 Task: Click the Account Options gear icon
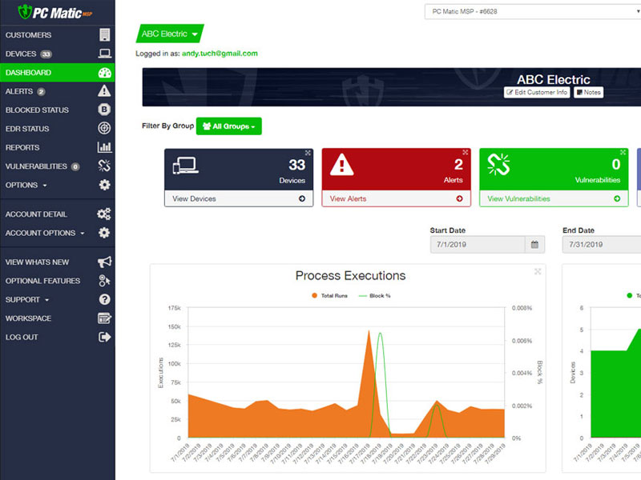(x=104, y=233)
